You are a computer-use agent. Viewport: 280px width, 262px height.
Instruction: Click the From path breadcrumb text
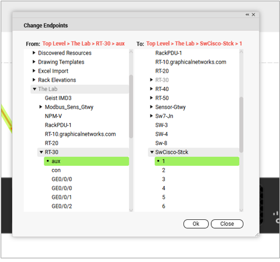(83, 43)
